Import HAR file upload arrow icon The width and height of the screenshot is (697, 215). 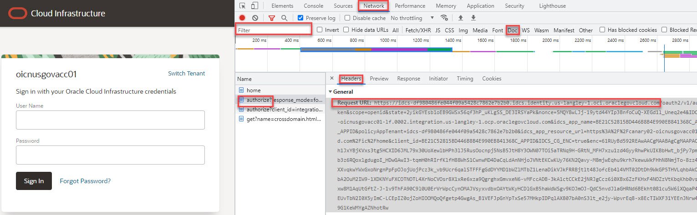(460, 18)
